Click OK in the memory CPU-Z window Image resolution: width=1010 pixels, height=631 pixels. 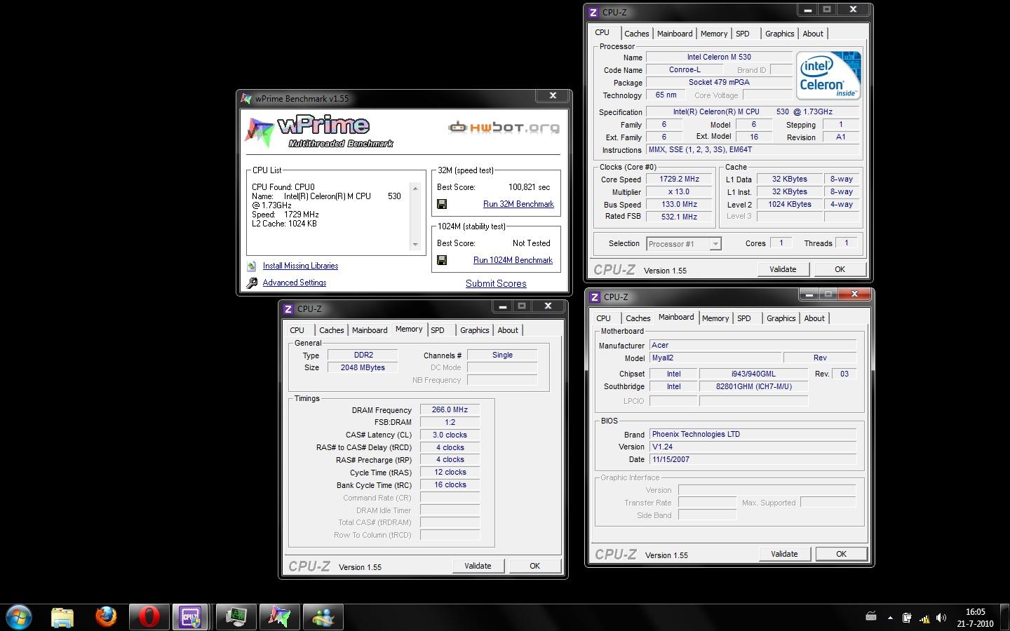point(534,566)
